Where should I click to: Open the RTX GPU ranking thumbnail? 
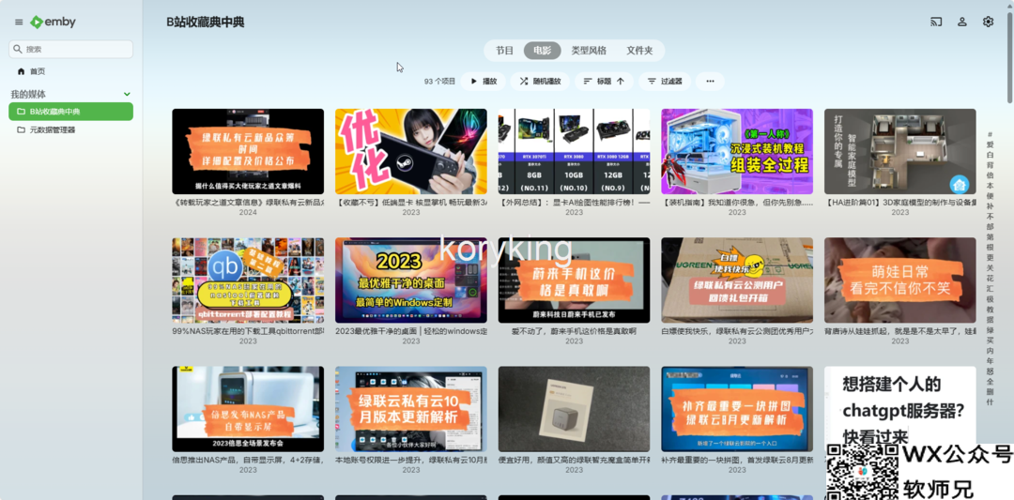click(574, 151)
